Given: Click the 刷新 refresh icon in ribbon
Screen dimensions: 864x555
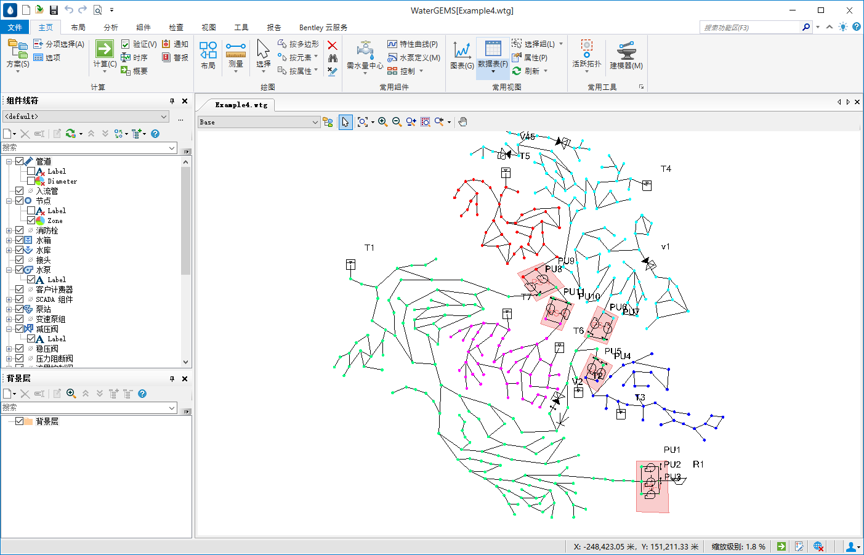Looking at the screenshot, I should point(517,71).
